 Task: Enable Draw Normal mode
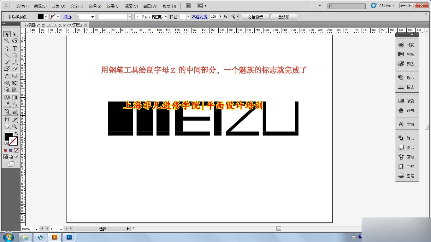pos(5,157)
